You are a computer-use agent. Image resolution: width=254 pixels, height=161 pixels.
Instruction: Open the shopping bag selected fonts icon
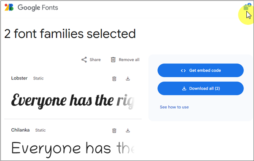(x=246, y=7)
